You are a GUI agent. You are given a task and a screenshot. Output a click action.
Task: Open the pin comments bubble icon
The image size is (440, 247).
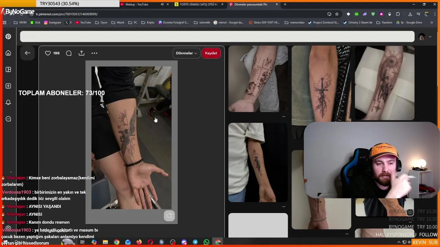tap(69, 53)
